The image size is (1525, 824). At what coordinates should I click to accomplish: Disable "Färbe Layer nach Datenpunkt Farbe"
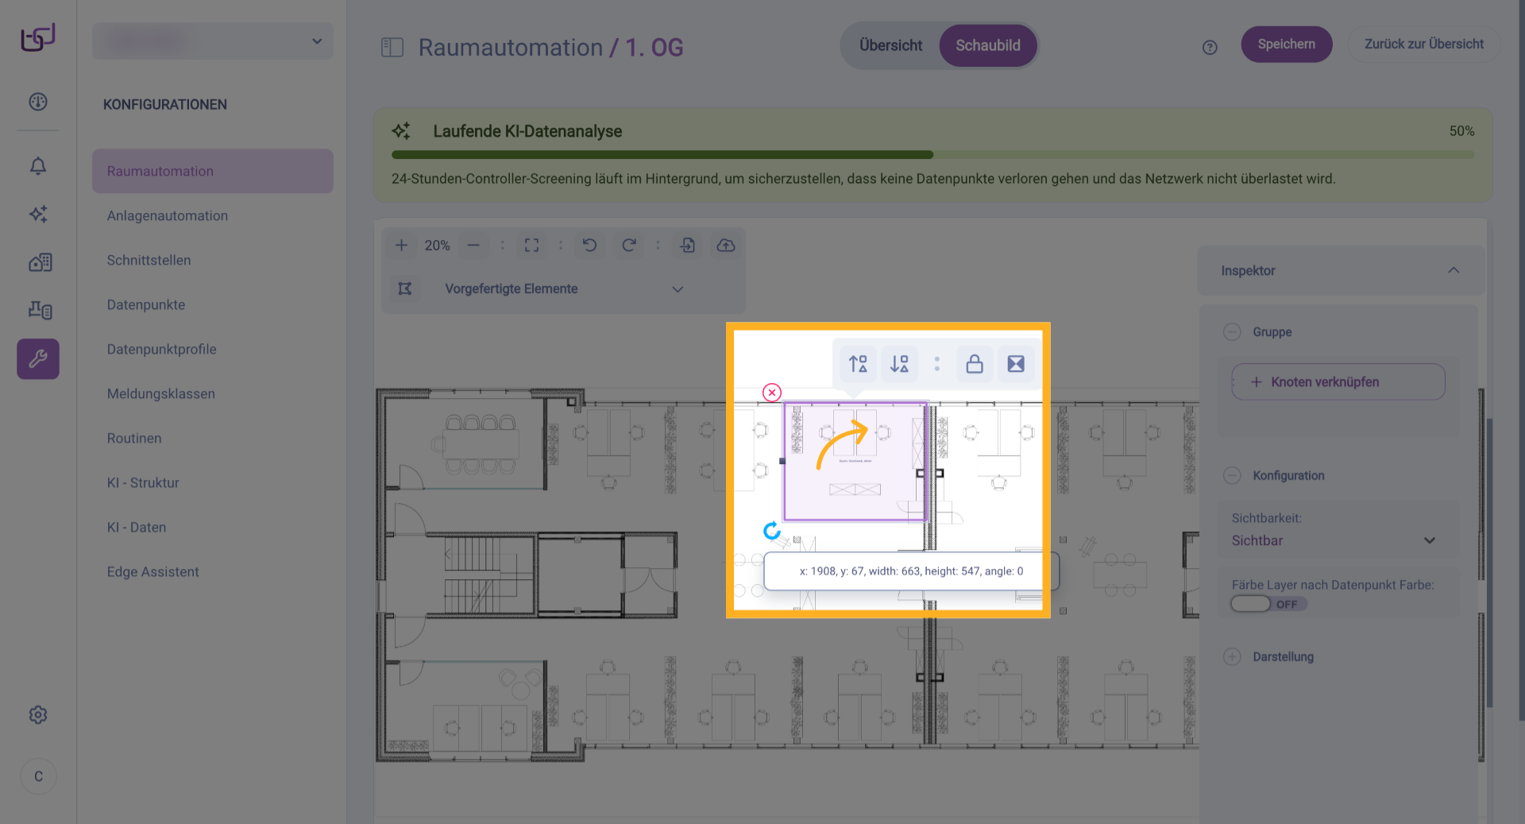tap(1251, 604)
